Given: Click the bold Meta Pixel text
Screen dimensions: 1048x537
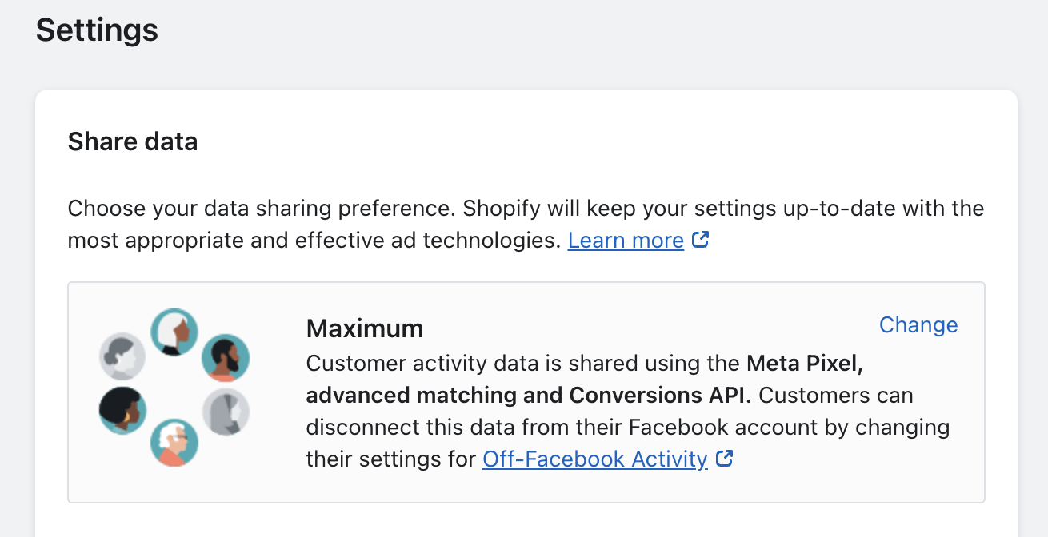Looking at the screenshot, I should tap(804, 364).
